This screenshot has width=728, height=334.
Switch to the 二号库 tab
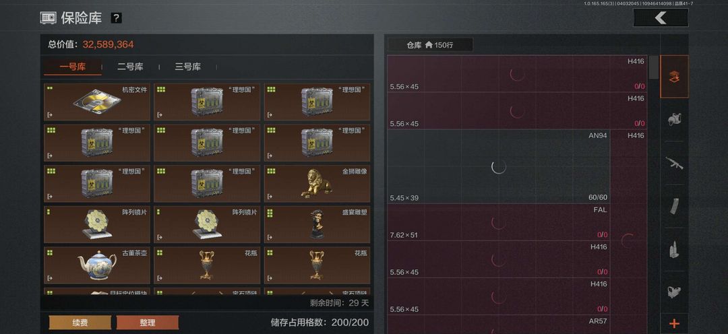[x=130, y=67]
